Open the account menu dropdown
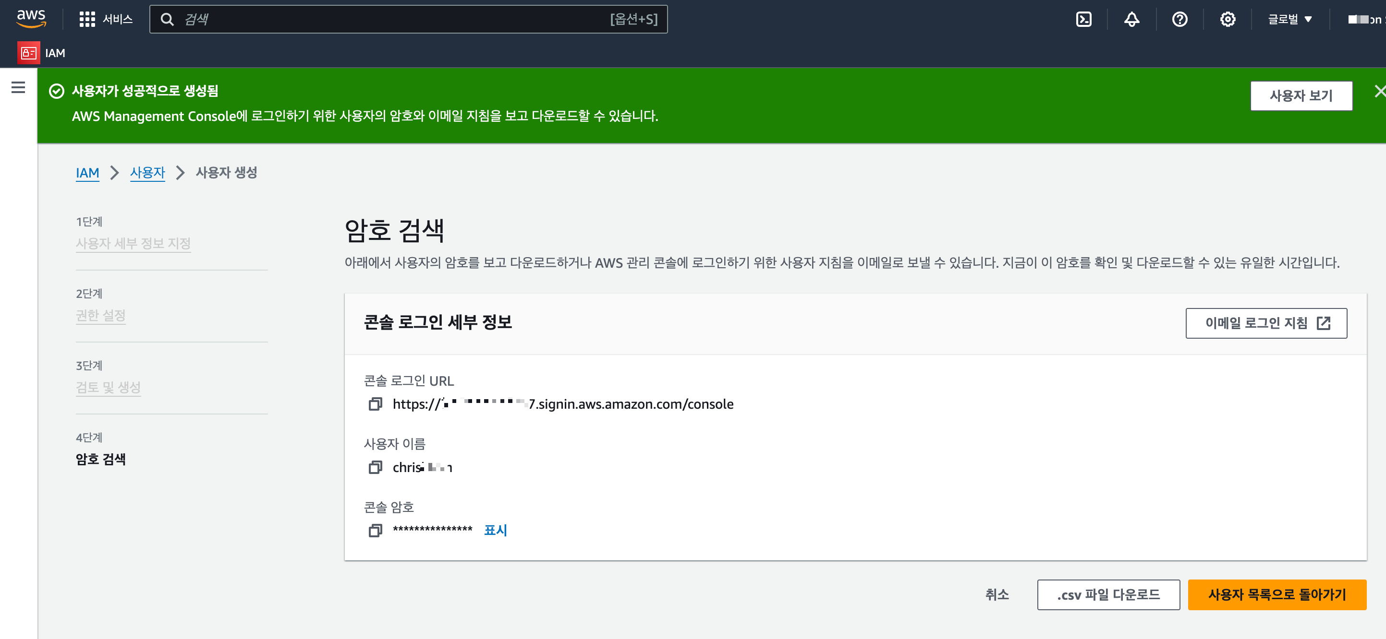Viewport: 1386px width, 639px height. click(x=1364, y=19)
